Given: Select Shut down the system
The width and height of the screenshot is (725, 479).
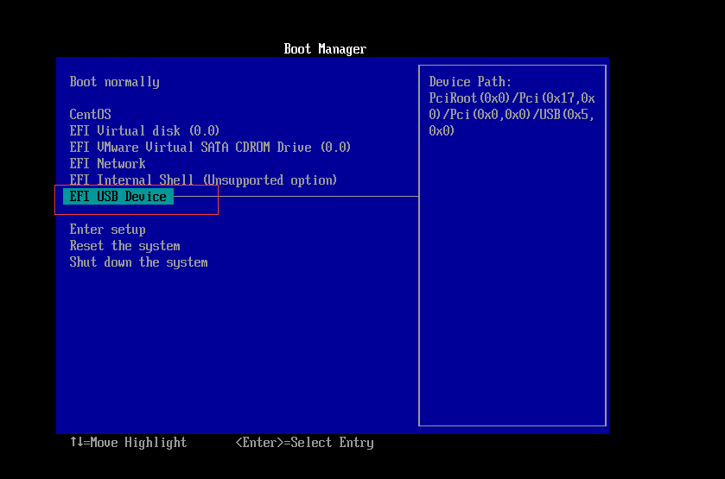Looking at the screenshot, I should point(138,262).
